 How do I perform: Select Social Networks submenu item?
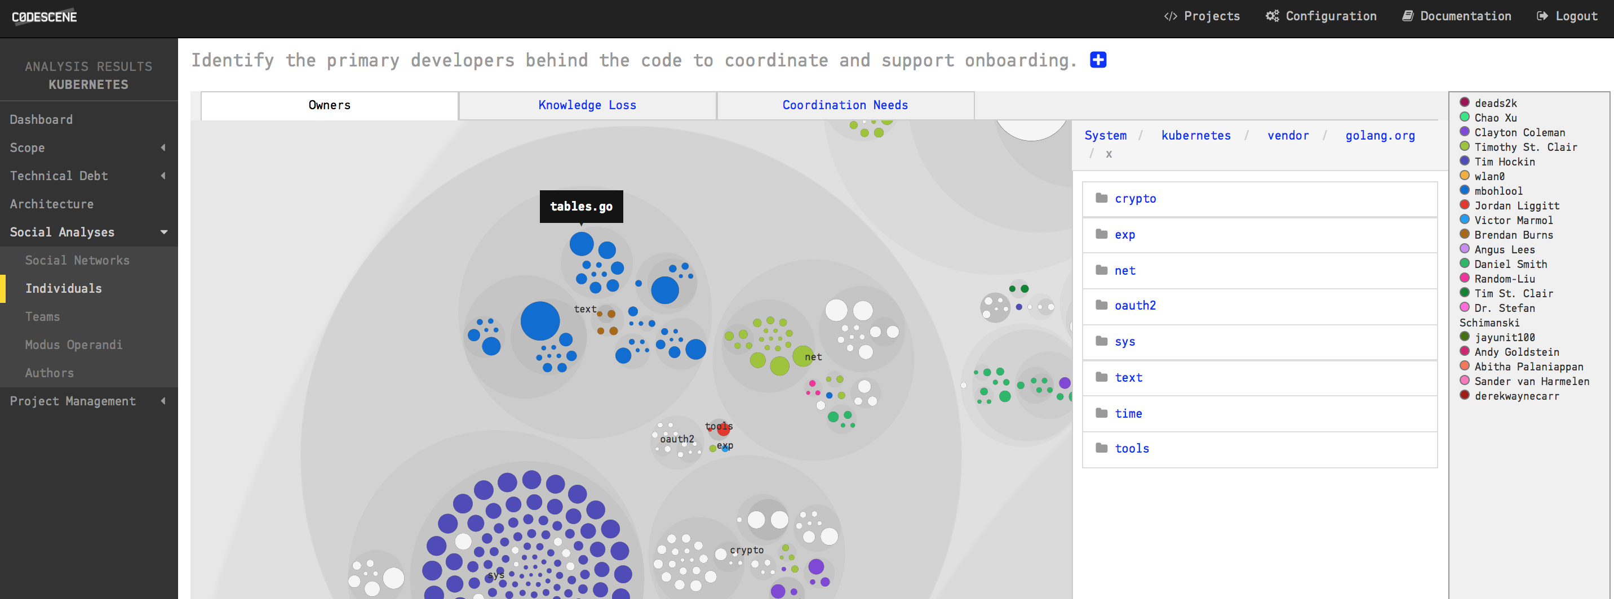(x=77, y=261)
